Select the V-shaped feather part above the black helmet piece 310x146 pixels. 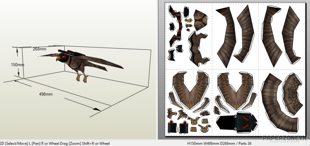pyautogui.click(x=235, y=90)
